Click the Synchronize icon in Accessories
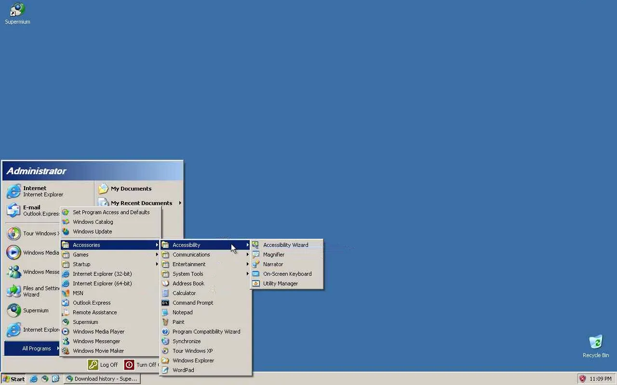617x385 pixels. coord(165,341)
